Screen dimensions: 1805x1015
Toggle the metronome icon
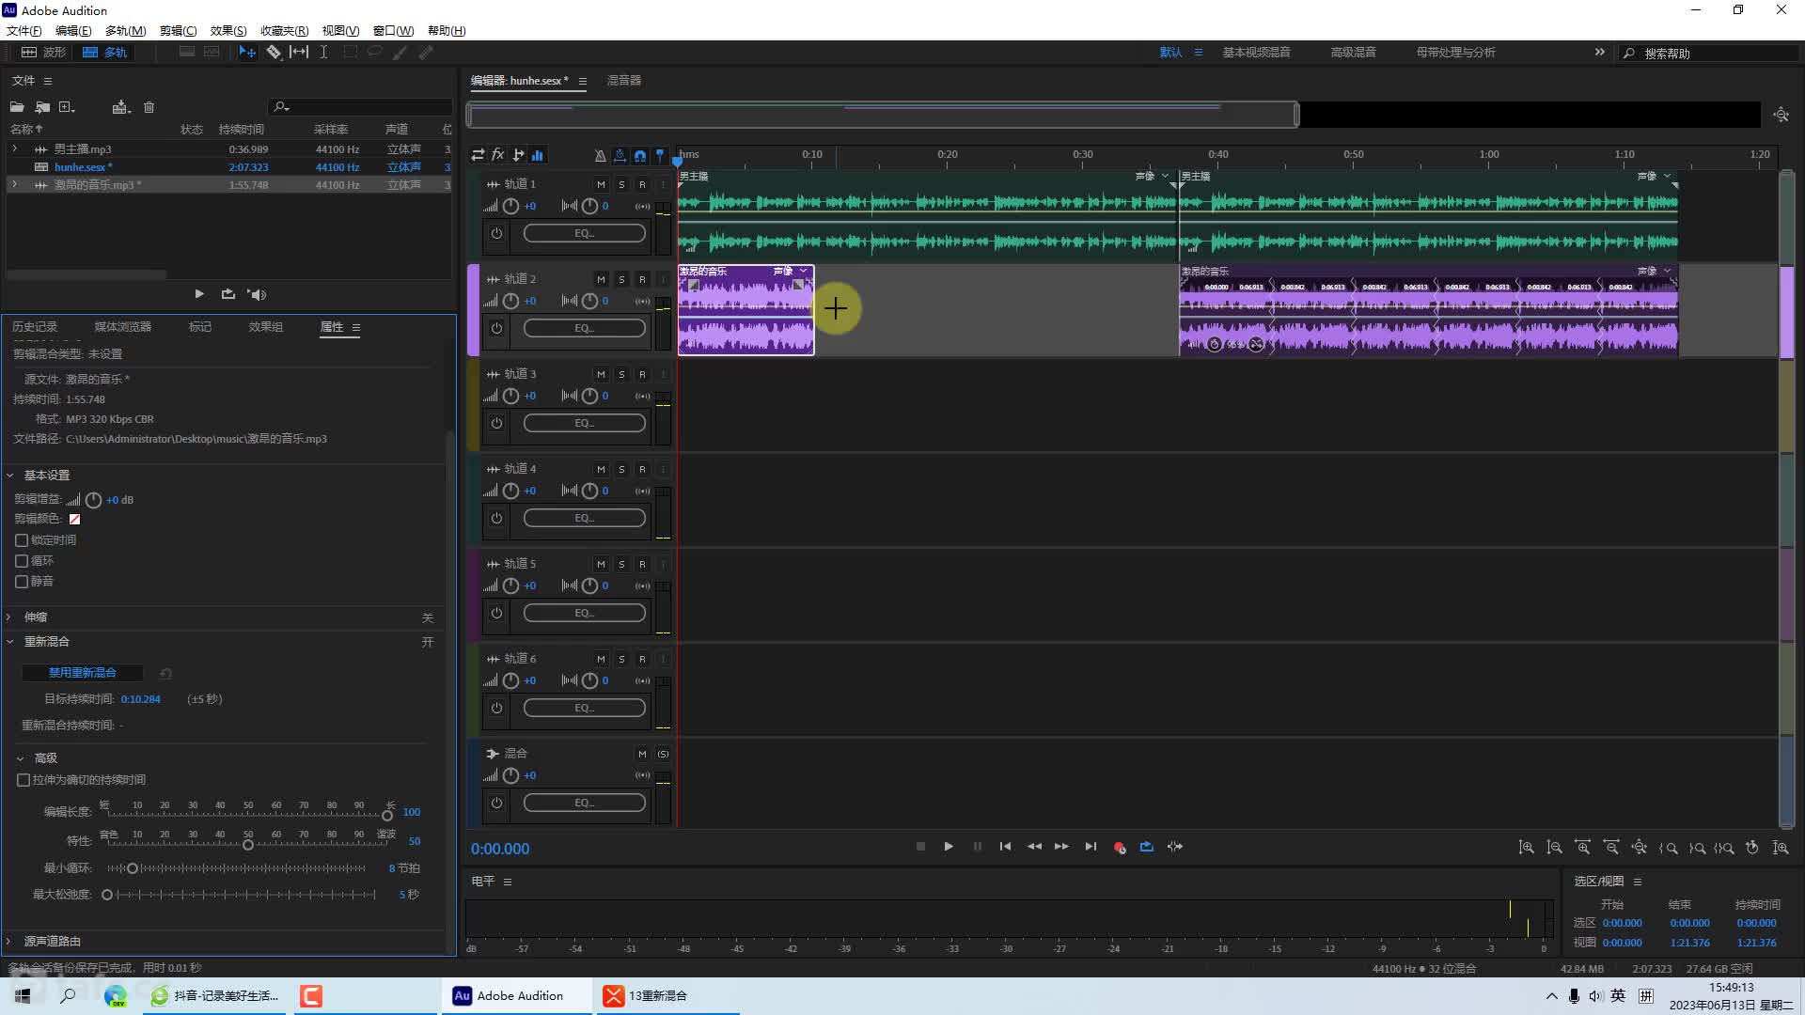click(x=600, y=155)
